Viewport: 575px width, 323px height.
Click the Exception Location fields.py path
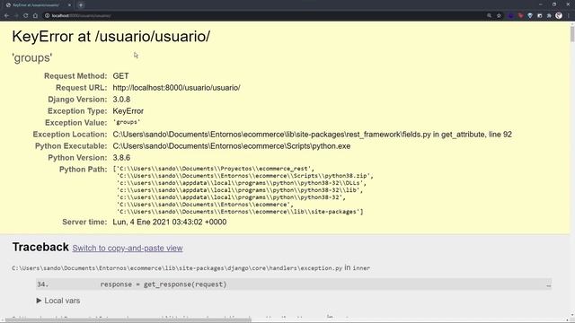[312, 135]
